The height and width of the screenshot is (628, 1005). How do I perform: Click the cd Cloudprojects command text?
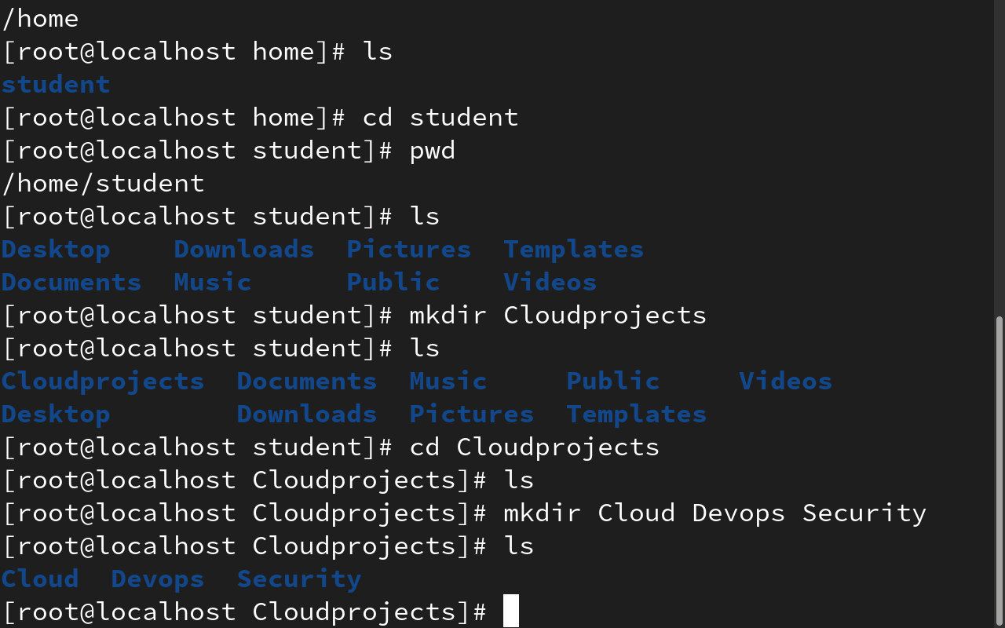[x=535, y=448]
